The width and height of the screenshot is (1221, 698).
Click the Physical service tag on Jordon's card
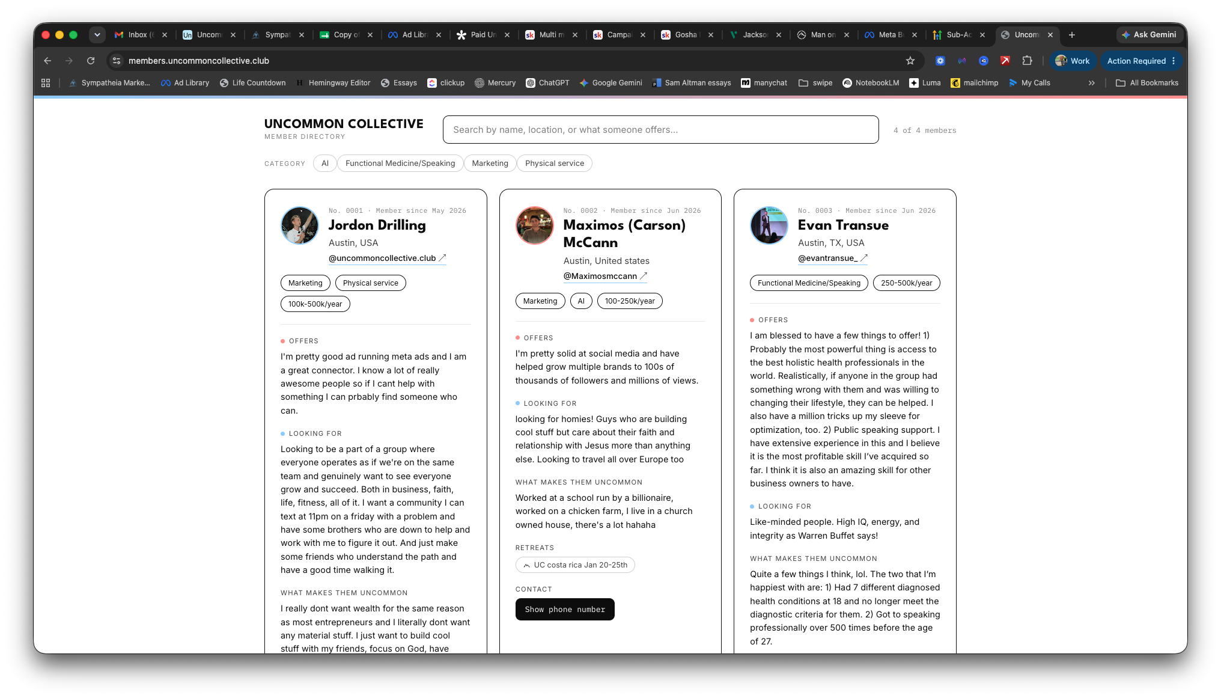[371, 283]
